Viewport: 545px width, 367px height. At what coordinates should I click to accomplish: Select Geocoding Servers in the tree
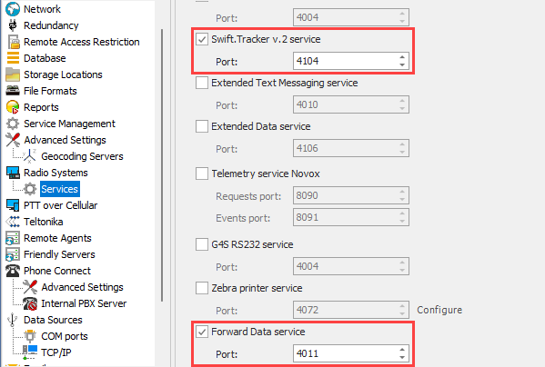click(x=82, y=156)
